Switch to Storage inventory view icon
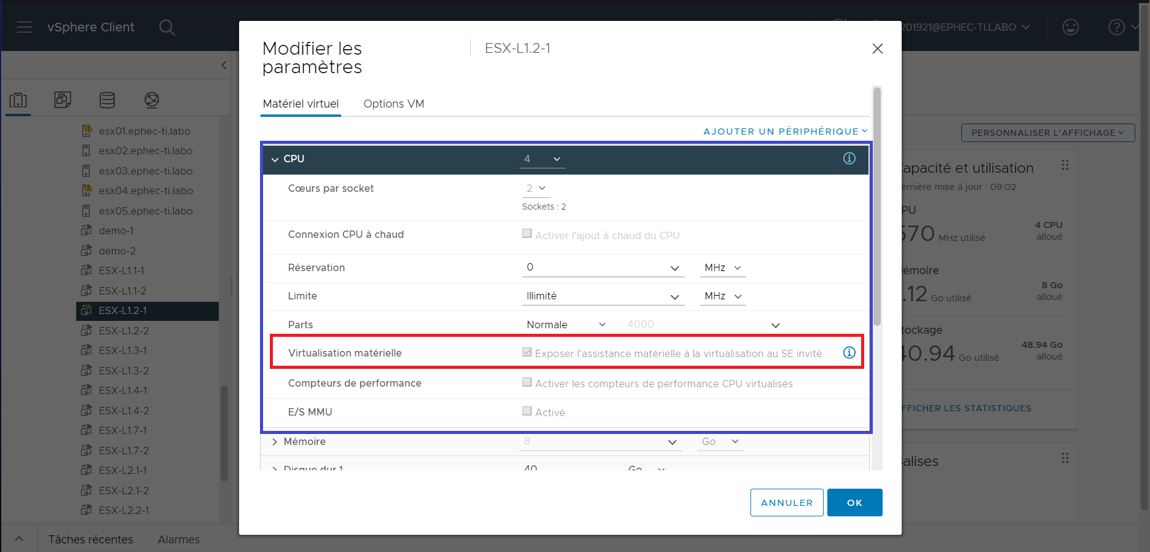Screen dimensions: 1150x552 107,100
